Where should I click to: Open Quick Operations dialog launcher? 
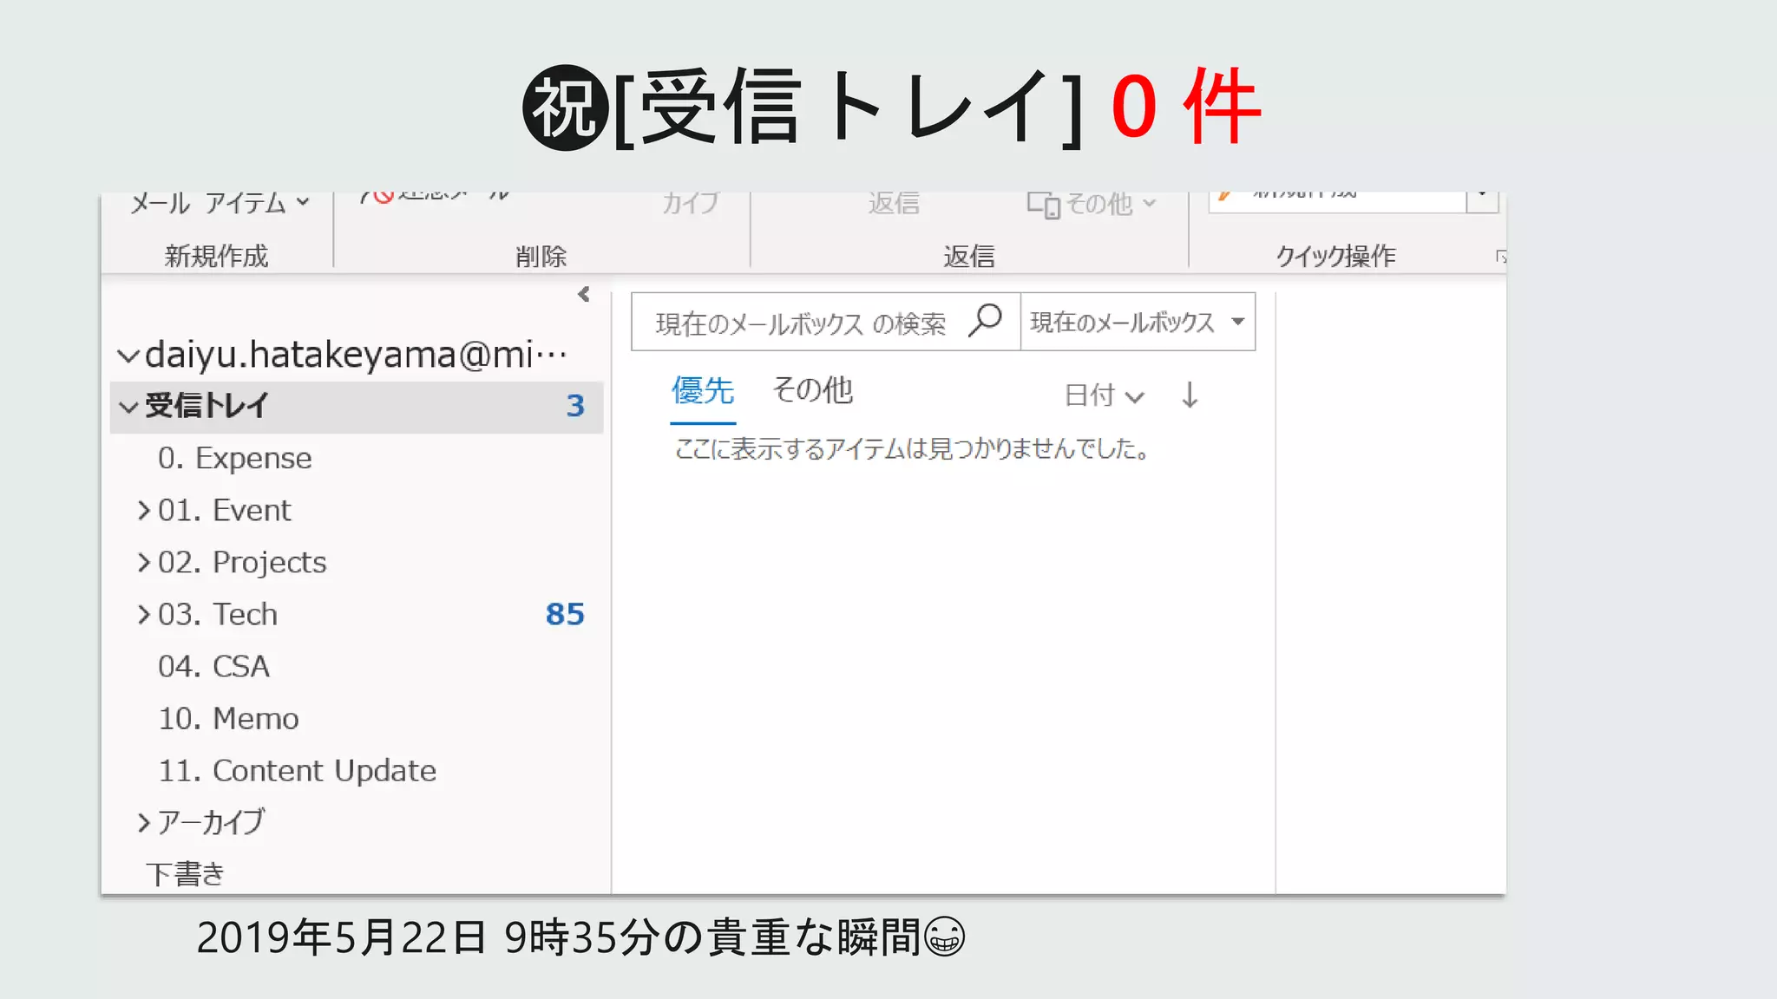(x=1500, y=257)
